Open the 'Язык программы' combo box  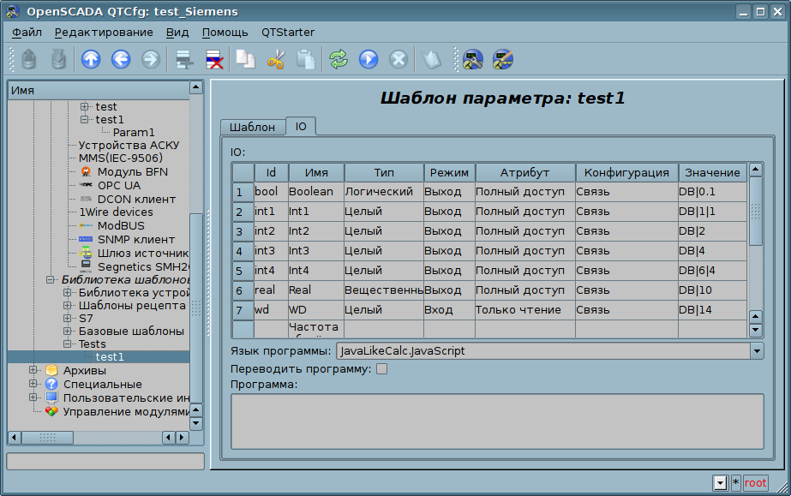(756, 350)
